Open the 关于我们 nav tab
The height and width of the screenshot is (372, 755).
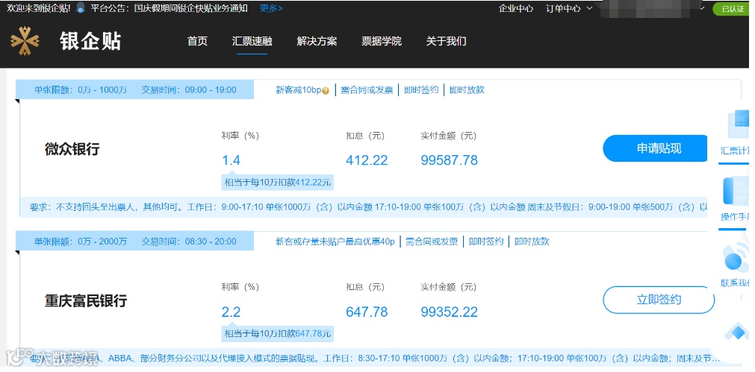pyautogui.click(x=446, y=41)
